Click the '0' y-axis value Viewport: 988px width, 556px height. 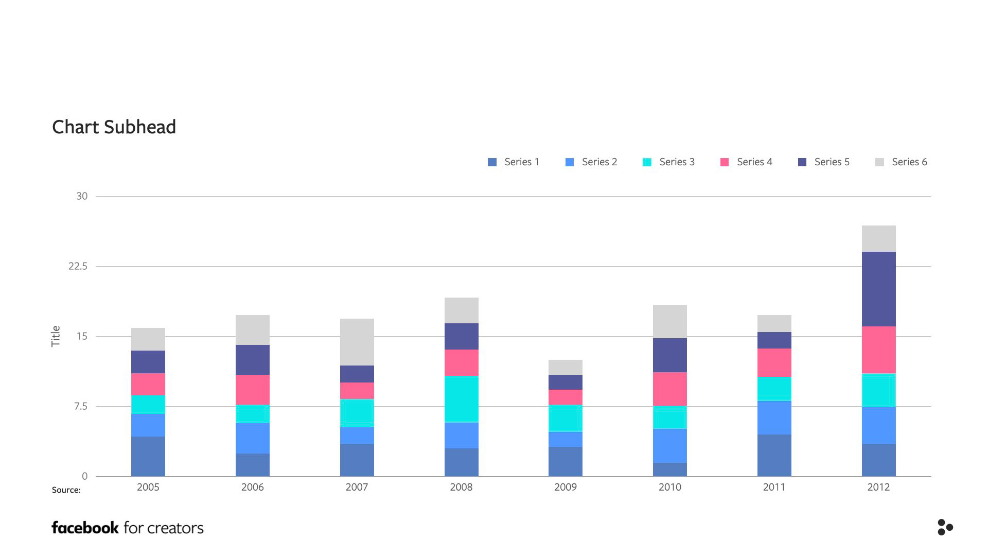(85, 476)
